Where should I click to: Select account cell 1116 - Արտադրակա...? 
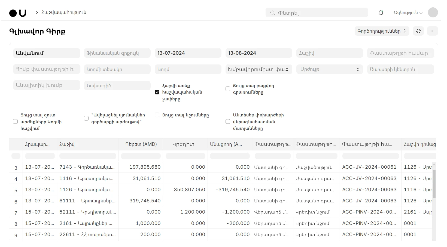[88, 178]
